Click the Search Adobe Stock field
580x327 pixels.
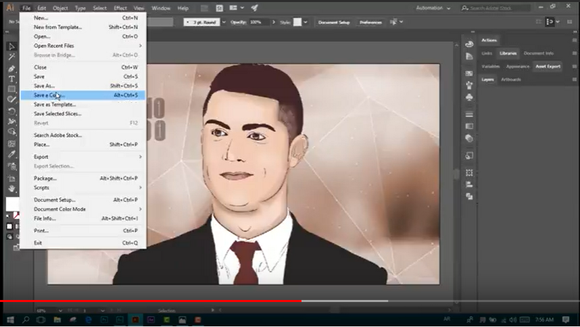coord(496,7)
